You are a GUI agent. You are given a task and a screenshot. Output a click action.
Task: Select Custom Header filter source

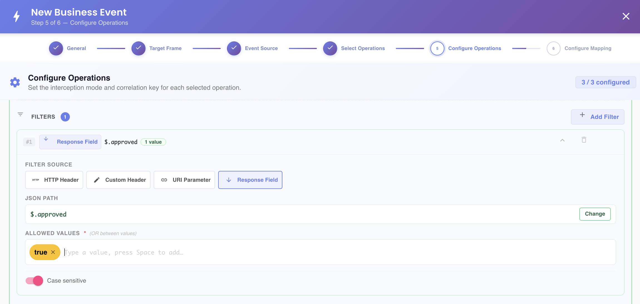click(118, 180)
